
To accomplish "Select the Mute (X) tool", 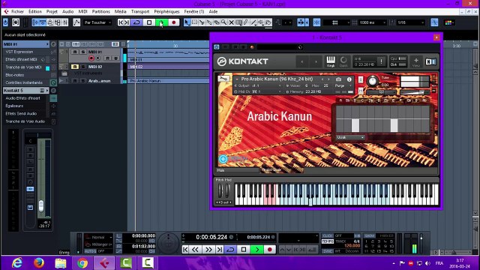I will click(232, 22).
